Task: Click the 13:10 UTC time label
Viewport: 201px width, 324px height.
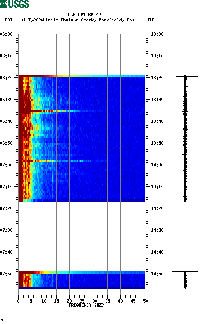Action: [157, 56]
